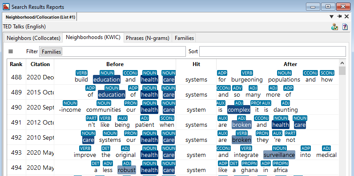Viewport: 354px width, 176px height.
Task: Minimize the Search Results Reports window
Action: click(x=313, y=7)
